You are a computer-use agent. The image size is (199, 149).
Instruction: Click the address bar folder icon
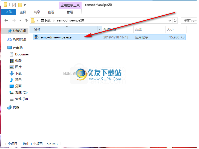coord(33,20)
